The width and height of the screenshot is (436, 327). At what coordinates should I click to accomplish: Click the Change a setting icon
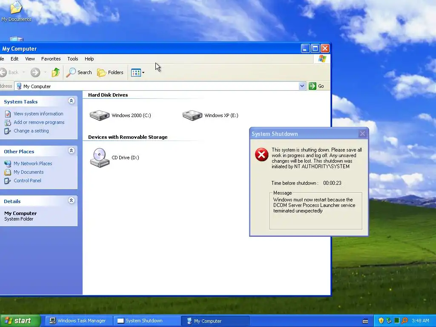[x=8, y=131]
